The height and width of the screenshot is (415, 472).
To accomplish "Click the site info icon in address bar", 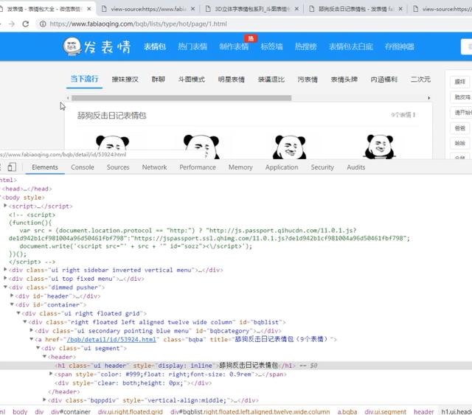I will pyautogui.click(x=43, y=24).
